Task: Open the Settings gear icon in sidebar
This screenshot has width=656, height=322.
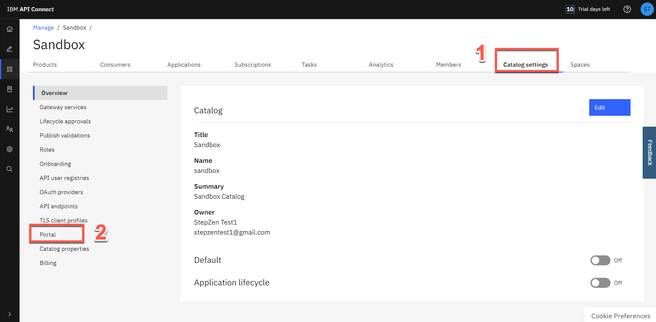Action: tap(10, 149)
